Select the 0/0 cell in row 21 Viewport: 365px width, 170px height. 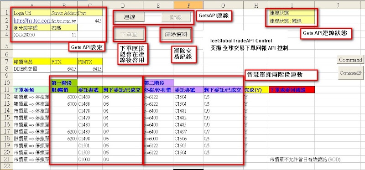tap(123, 160)
